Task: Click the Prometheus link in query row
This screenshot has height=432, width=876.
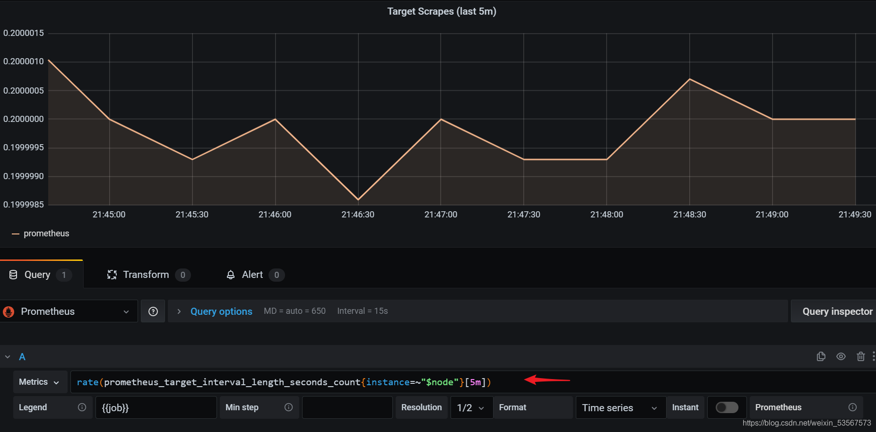Action: (778, 407)
